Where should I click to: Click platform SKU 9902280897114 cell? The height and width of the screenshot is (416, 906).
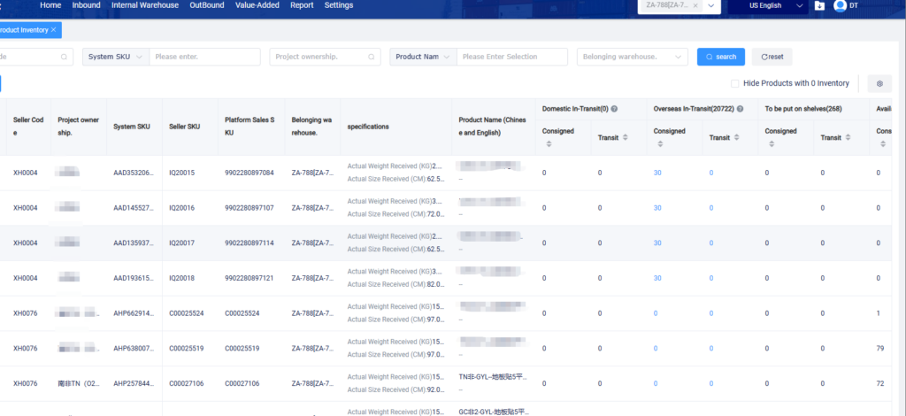[x=249, y=243]
